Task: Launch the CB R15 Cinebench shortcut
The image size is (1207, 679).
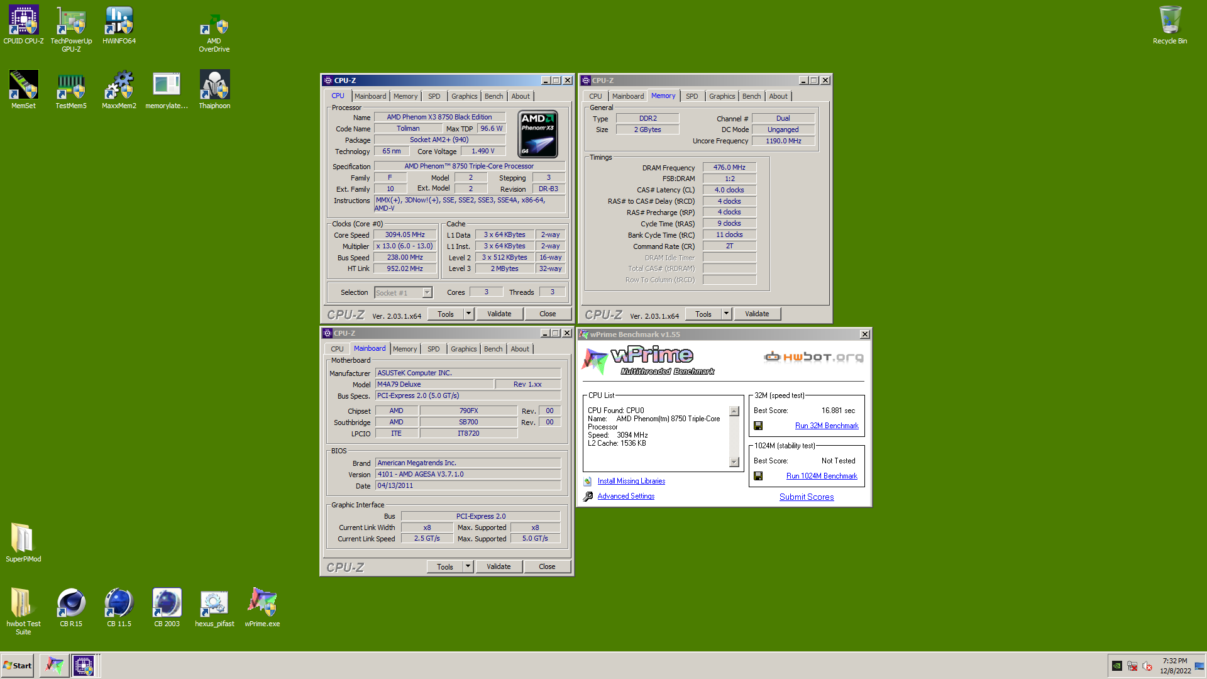Action: pos(71,607)
